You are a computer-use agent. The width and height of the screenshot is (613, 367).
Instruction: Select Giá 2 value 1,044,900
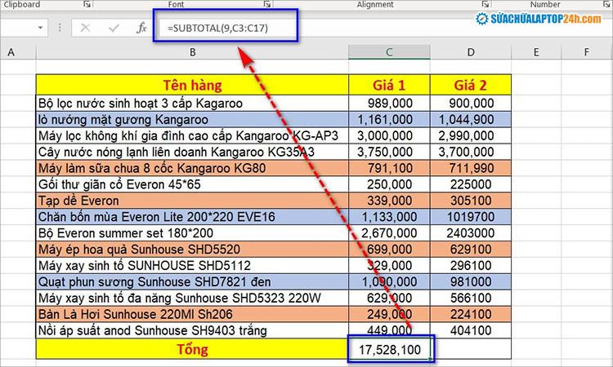pos(471,119)
